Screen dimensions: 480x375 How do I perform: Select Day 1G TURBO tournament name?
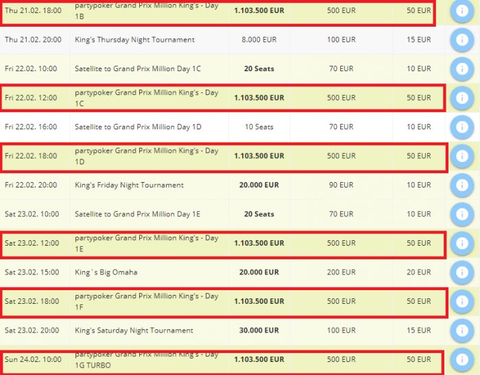click(x=147, y=360)
